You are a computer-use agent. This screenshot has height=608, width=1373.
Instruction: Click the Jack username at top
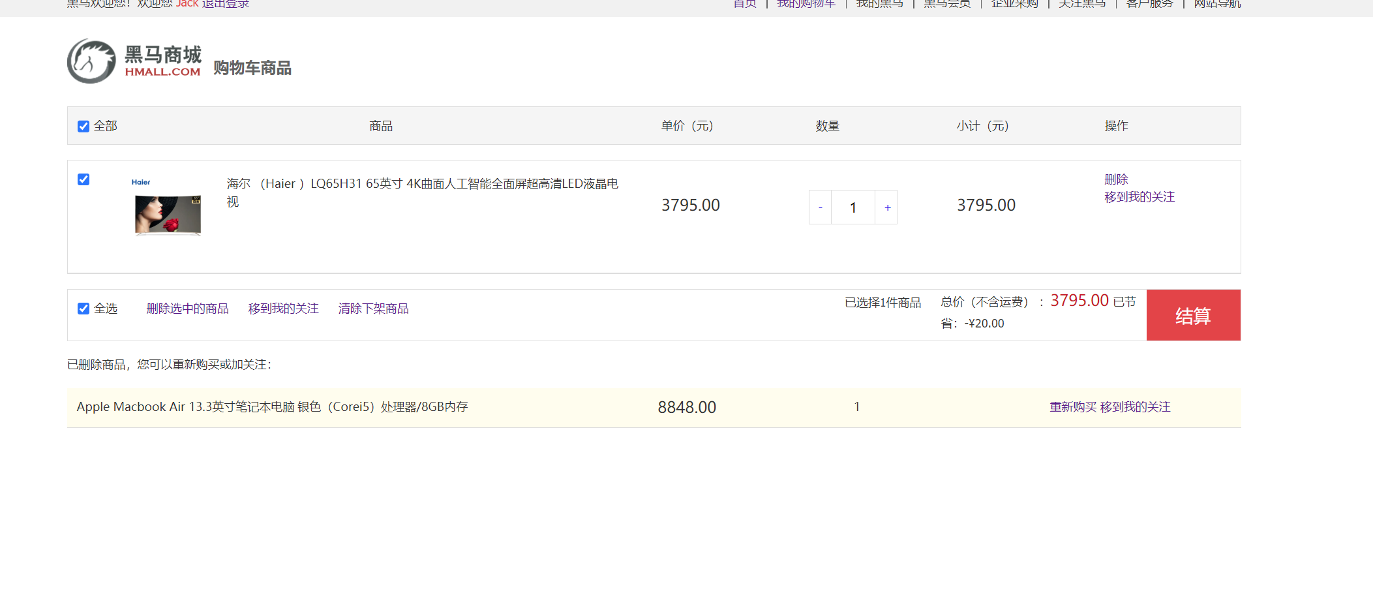(x=187, y=4)
